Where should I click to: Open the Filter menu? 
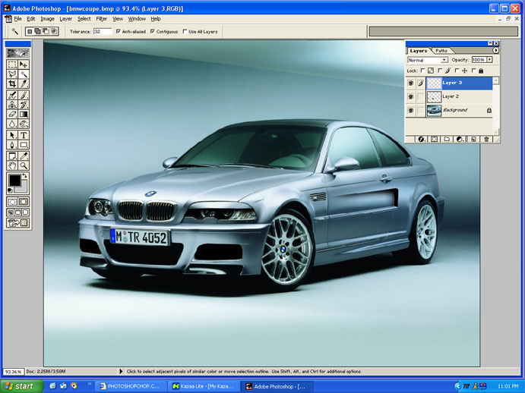pos(101,18)
